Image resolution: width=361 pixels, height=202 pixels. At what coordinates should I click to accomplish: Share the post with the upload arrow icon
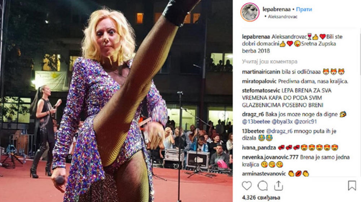278,186
